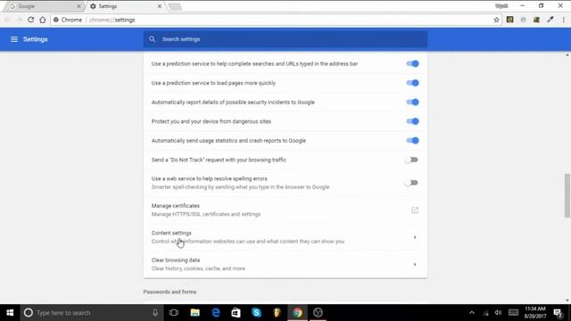Click the OBS-style round taskbar icon
Screen dimensions: 571x321
pyautogui.click(x=318, y=313)
